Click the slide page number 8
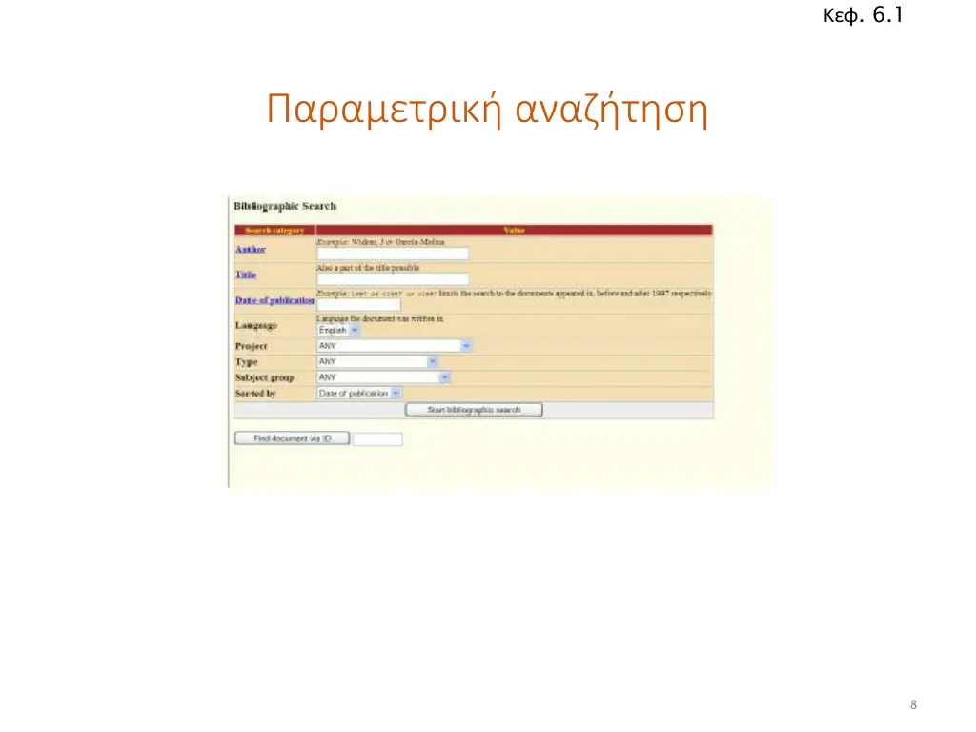 913,704
